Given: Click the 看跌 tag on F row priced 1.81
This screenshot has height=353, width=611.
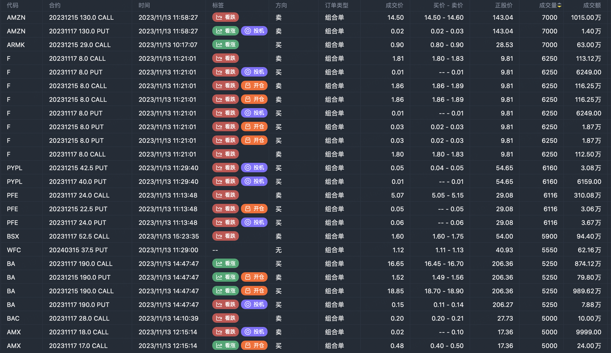Looking at the screenshot, I should pos(225,58).
